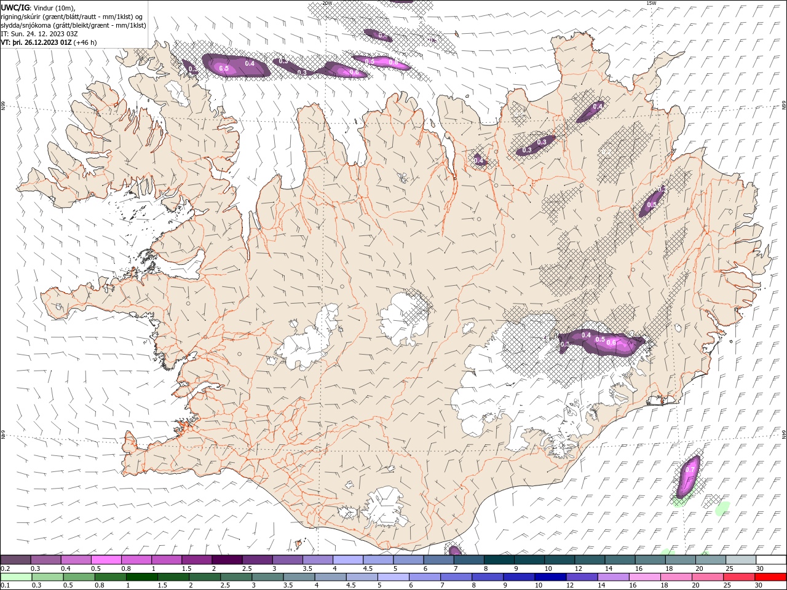Click the '0.1' tick label under rain legend
Image resolution: width=787 pixels, height=590 pixels.
pyautogui.click(x=5, y=585)
